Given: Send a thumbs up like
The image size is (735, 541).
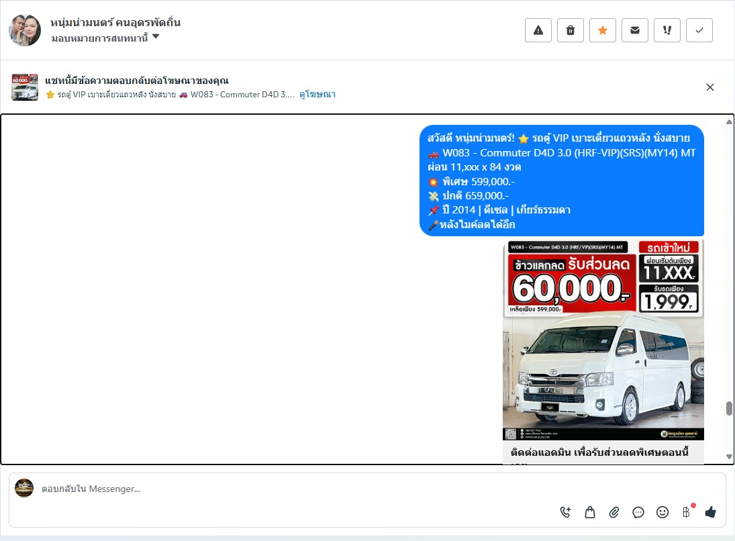Looking at the screenshot, I should 711,512.
